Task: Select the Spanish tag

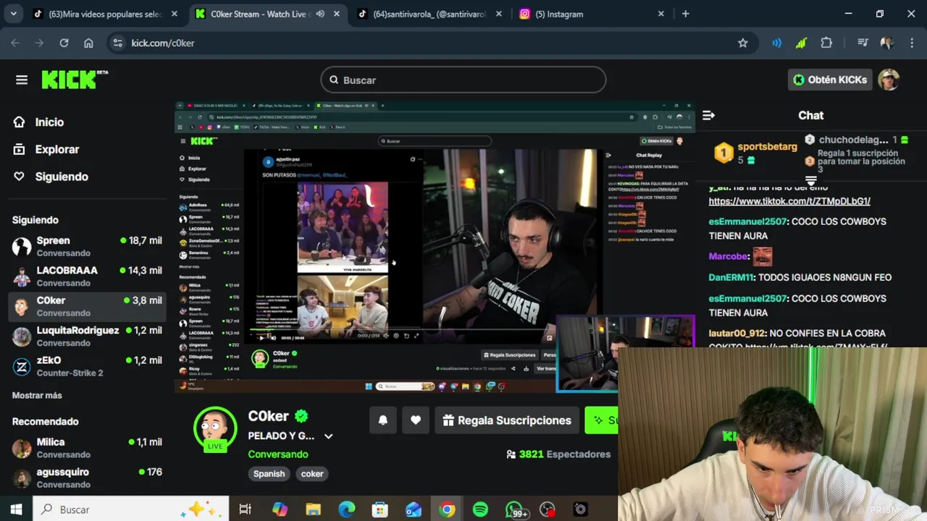Action: 269,474
